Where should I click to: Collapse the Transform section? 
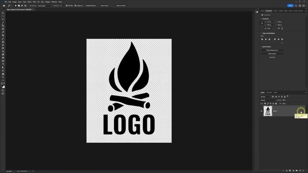point(261,19)
